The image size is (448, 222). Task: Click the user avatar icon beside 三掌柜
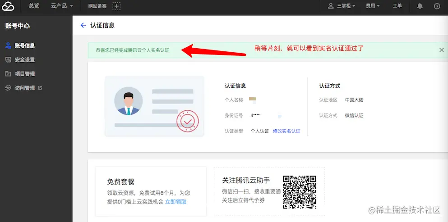331,6
